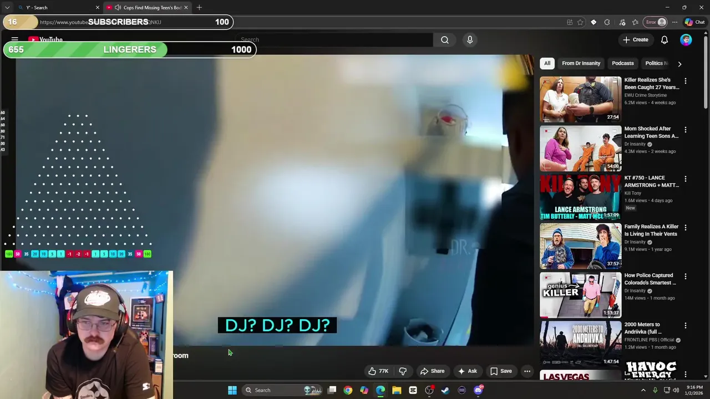
Task: Open the Family Realizes A Killer video title
Action: [x=651, y=230]
